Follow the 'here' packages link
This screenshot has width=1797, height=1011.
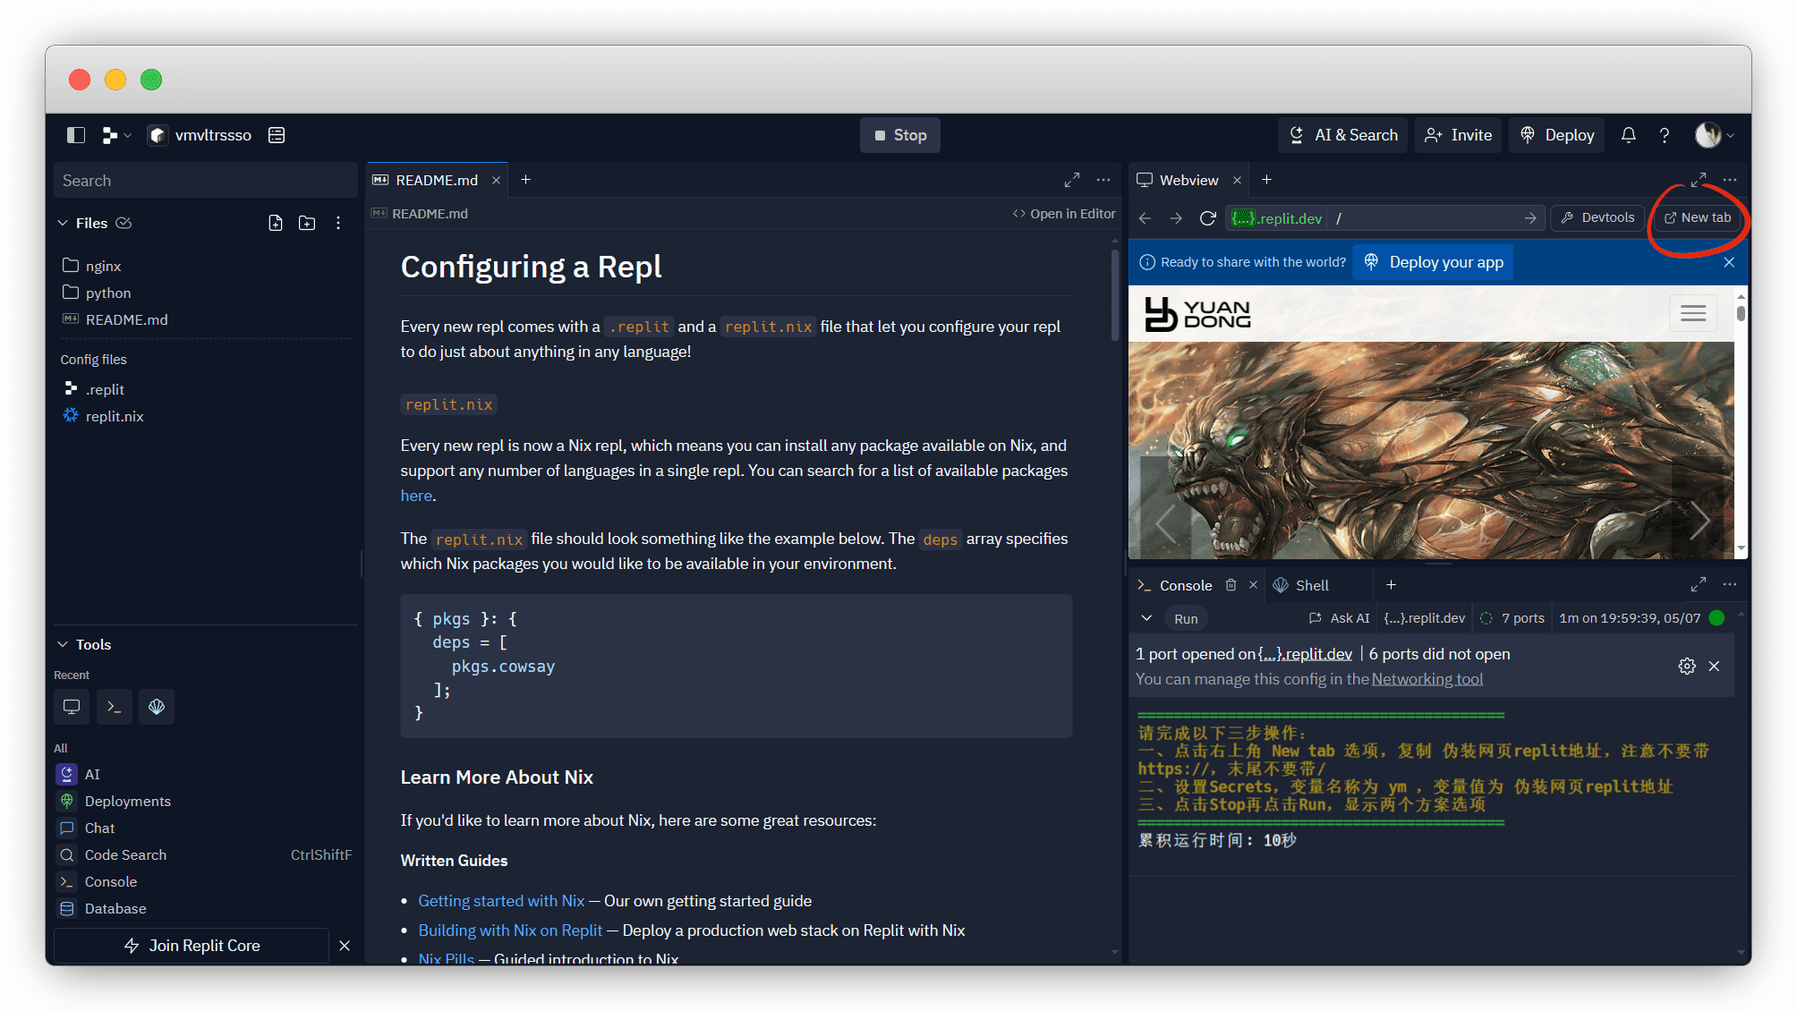416,496
